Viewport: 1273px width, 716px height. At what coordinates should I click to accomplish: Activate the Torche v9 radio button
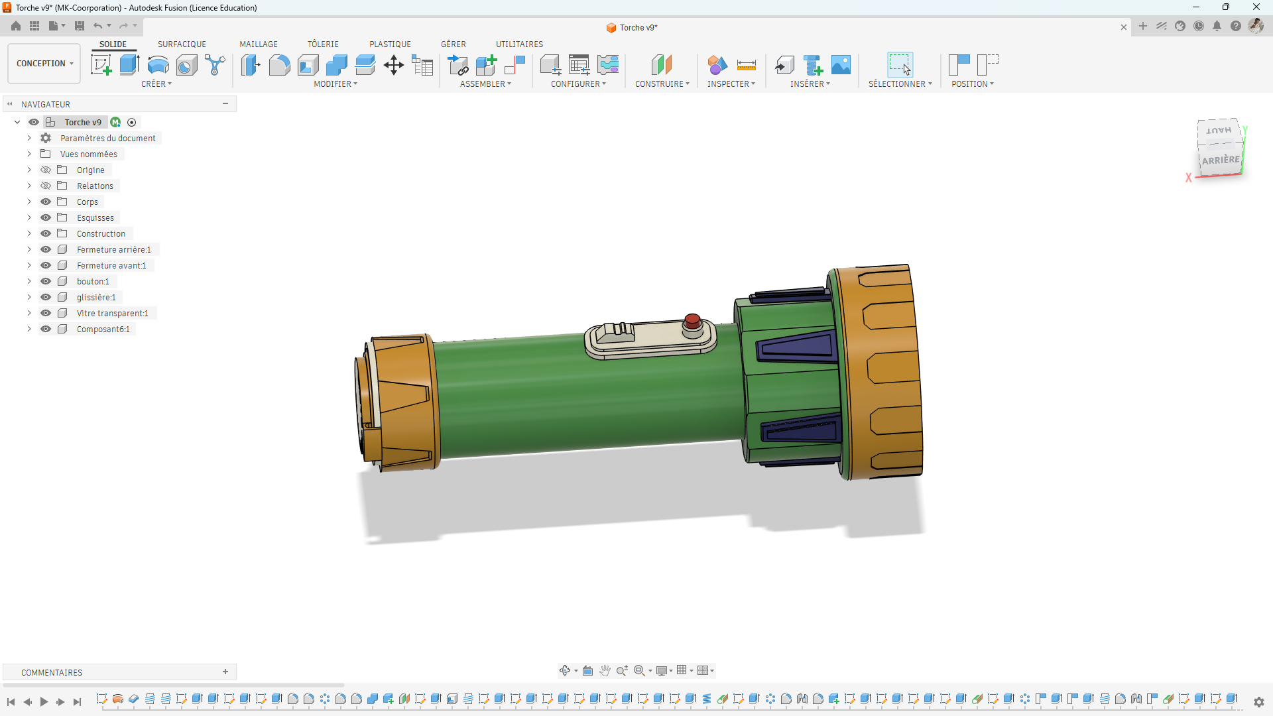[x=131, y=122]
